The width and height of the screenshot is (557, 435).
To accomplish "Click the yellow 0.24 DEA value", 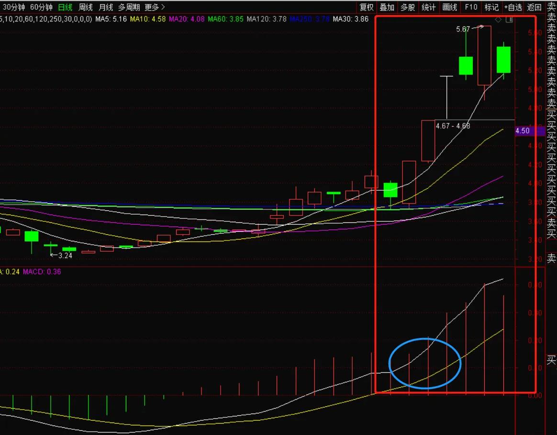I will pos(12,272).
